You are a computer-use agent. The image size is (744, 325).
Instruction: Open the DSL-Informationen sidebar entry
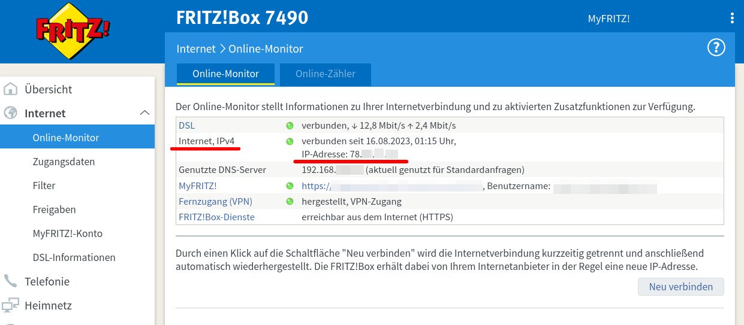tap(74, 257)
